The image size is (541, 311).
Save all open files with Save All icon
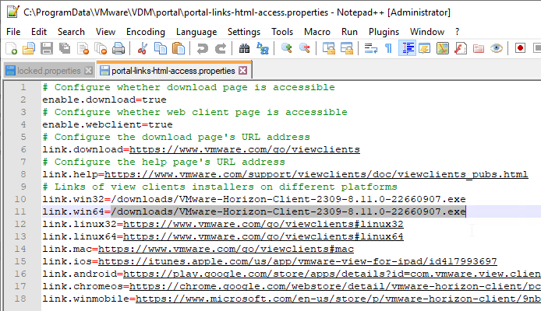[x=65, y=48]
